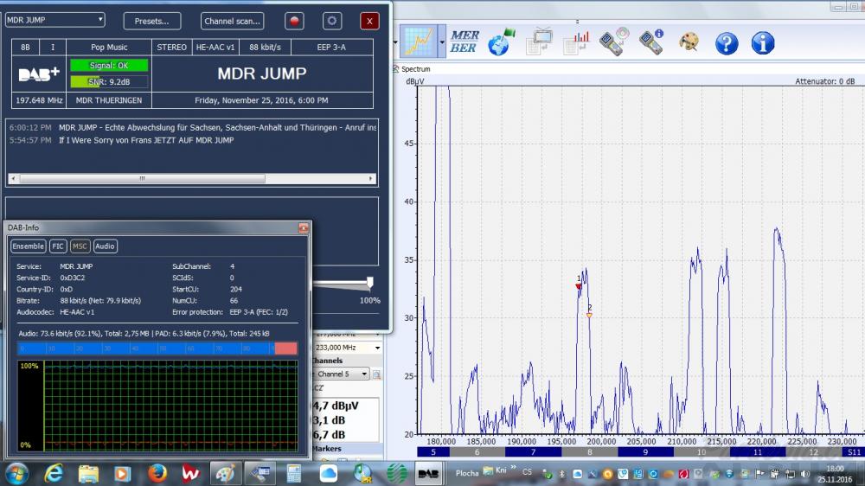Open the paint palette app in taskbar
This screenshot has height=486, width=865.
[x=225, y=474]
